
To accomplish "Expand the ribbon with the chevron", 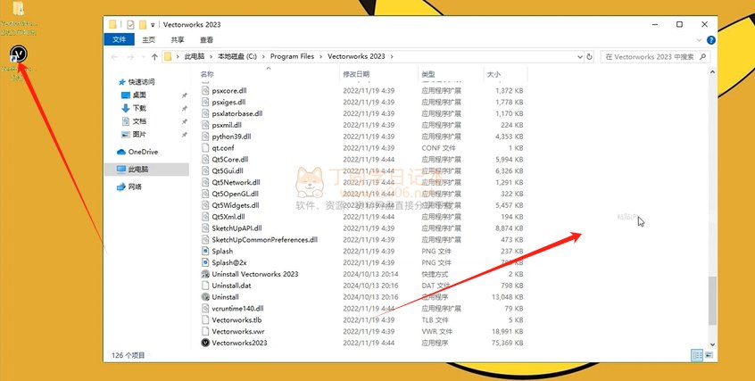I will point(700,40).
